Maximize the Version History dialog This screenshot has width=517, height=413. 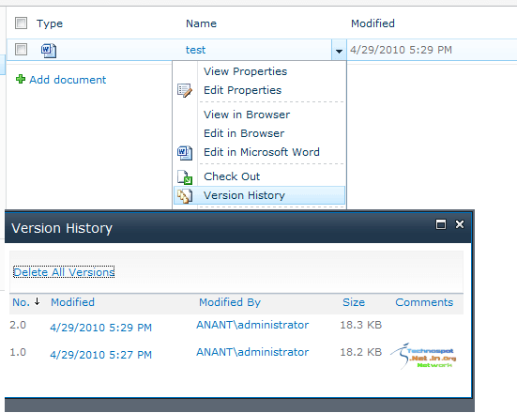click(x=441, y=224)
